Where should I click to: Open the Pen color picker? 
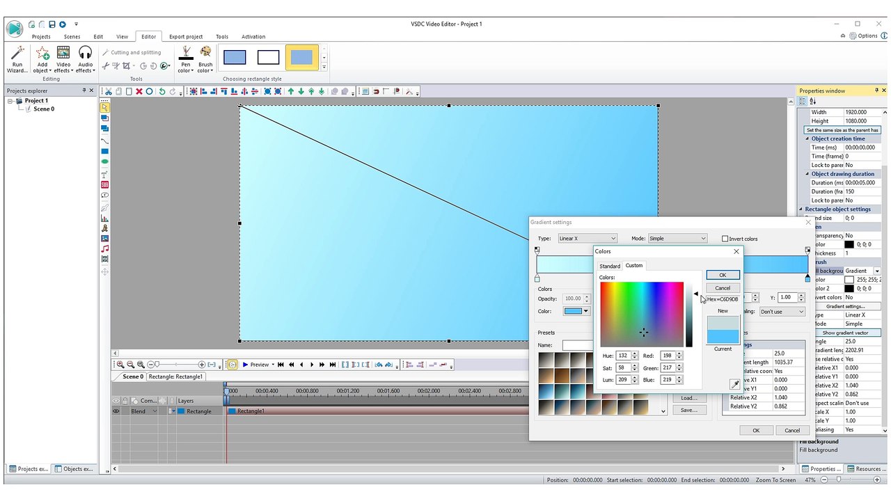[x=186, y=59]
